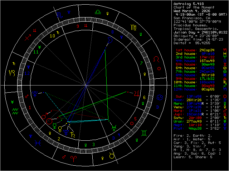The image size is (229, 171).
Task: Click the large blue Pluto glyph in house 1
Action: 35,94
